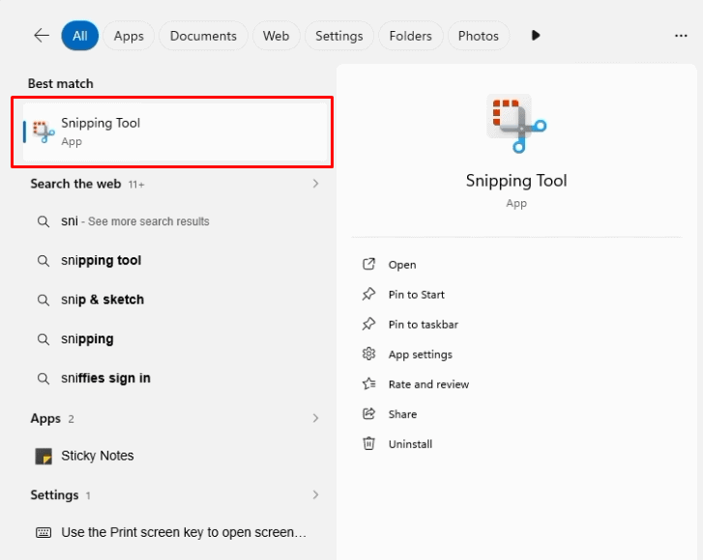Open App settings for Snipping Tool
The height and width of the screenshot is (560, 703).
point(420,355)
